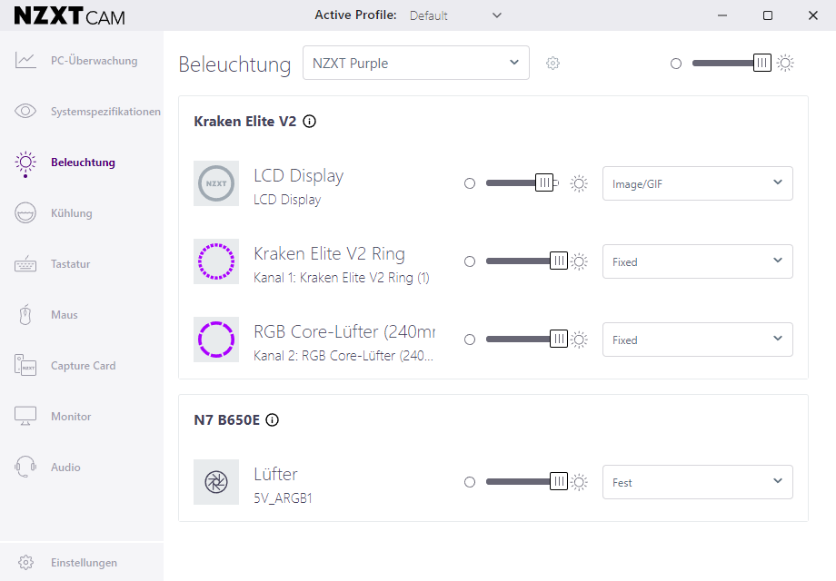Viewport: 836px width, 581px height.
Task: Click the global minimum brightness circle at top
Action: (676, 64)
